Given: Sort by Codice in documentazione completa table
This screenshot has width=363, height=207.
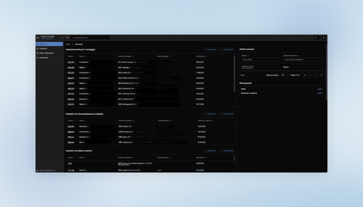Looking at the screenshot, I should 71,121.
